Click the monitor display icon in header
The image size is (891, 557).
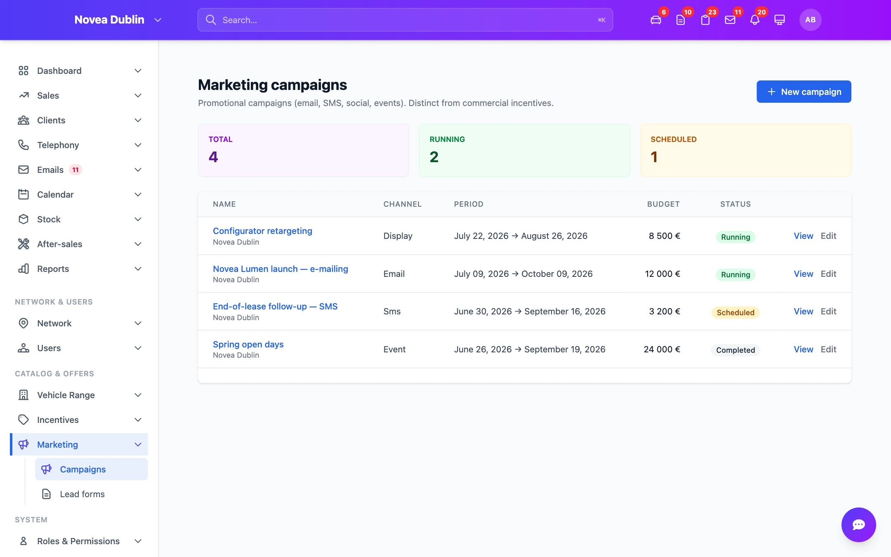[x=780, y=20]
